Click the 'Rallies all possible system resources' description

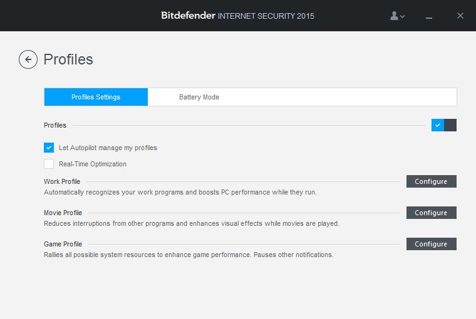pyautogui.click(x=189, y=255)
